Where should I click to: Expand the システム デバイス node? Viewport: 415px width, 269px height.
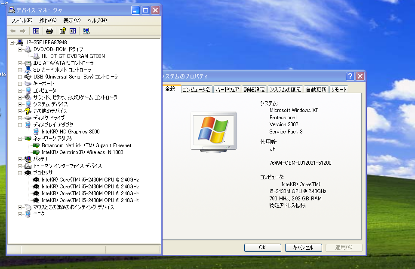(x=20, y=104)
